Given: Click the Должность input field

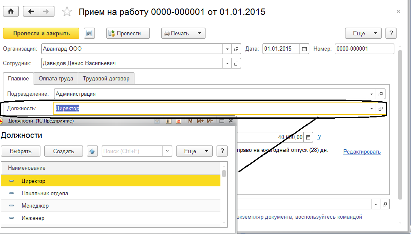Looking at the screenshot, I should 210,108.
